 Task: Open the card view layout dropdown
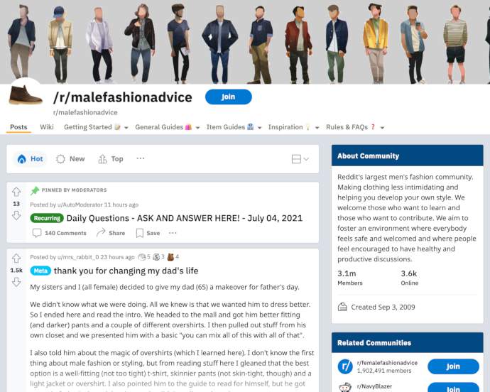tap(300, 159)
